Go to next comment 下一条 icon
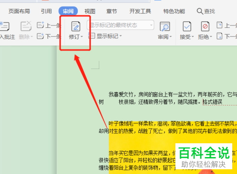This screenshot has width=237, height=174. pos(40,36)
